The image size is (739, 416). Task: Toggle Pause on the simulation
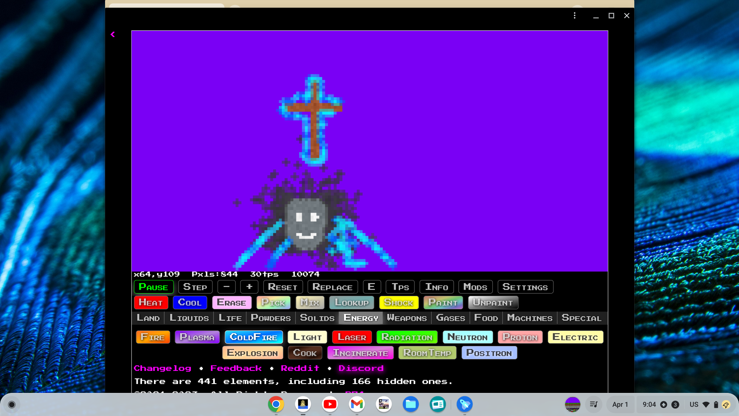tap(153, 287)
